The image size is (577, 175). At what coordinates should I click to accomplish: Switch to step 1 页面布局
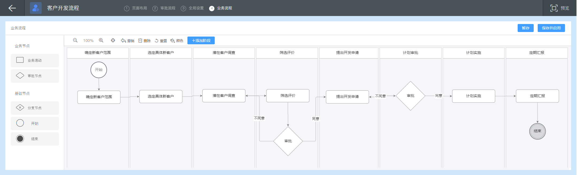tap(136, 8)
